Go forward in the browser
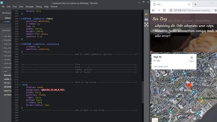 coord(159,11)
